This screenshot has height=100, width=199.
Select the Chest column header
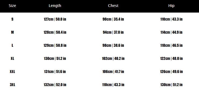coord(113,6)
